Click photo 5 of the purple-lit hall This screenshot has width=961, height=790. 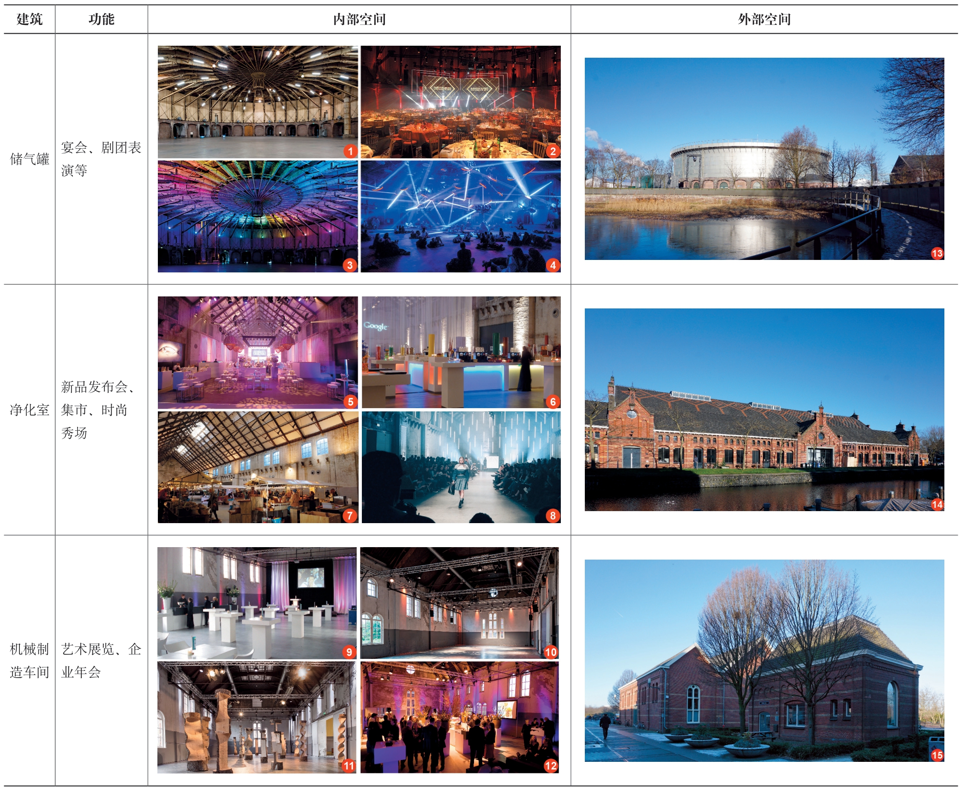tap(258, 352)
